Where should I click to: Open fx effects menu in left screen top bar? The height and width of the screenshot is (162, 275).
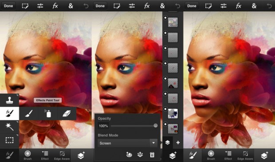coord(55,6)
